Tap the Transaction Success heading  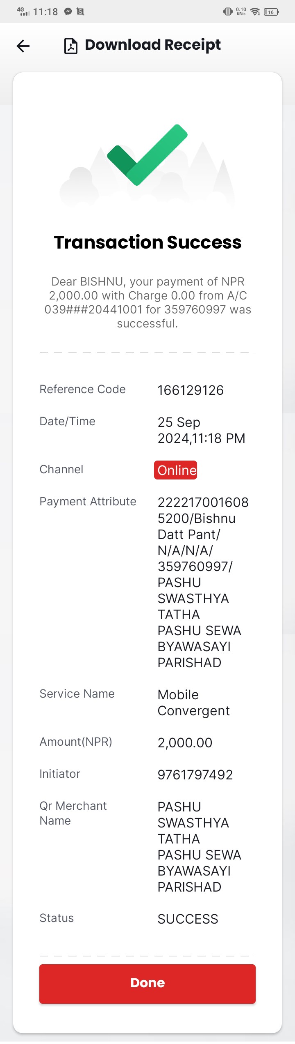pyautogui.click(x=147, y=242)
